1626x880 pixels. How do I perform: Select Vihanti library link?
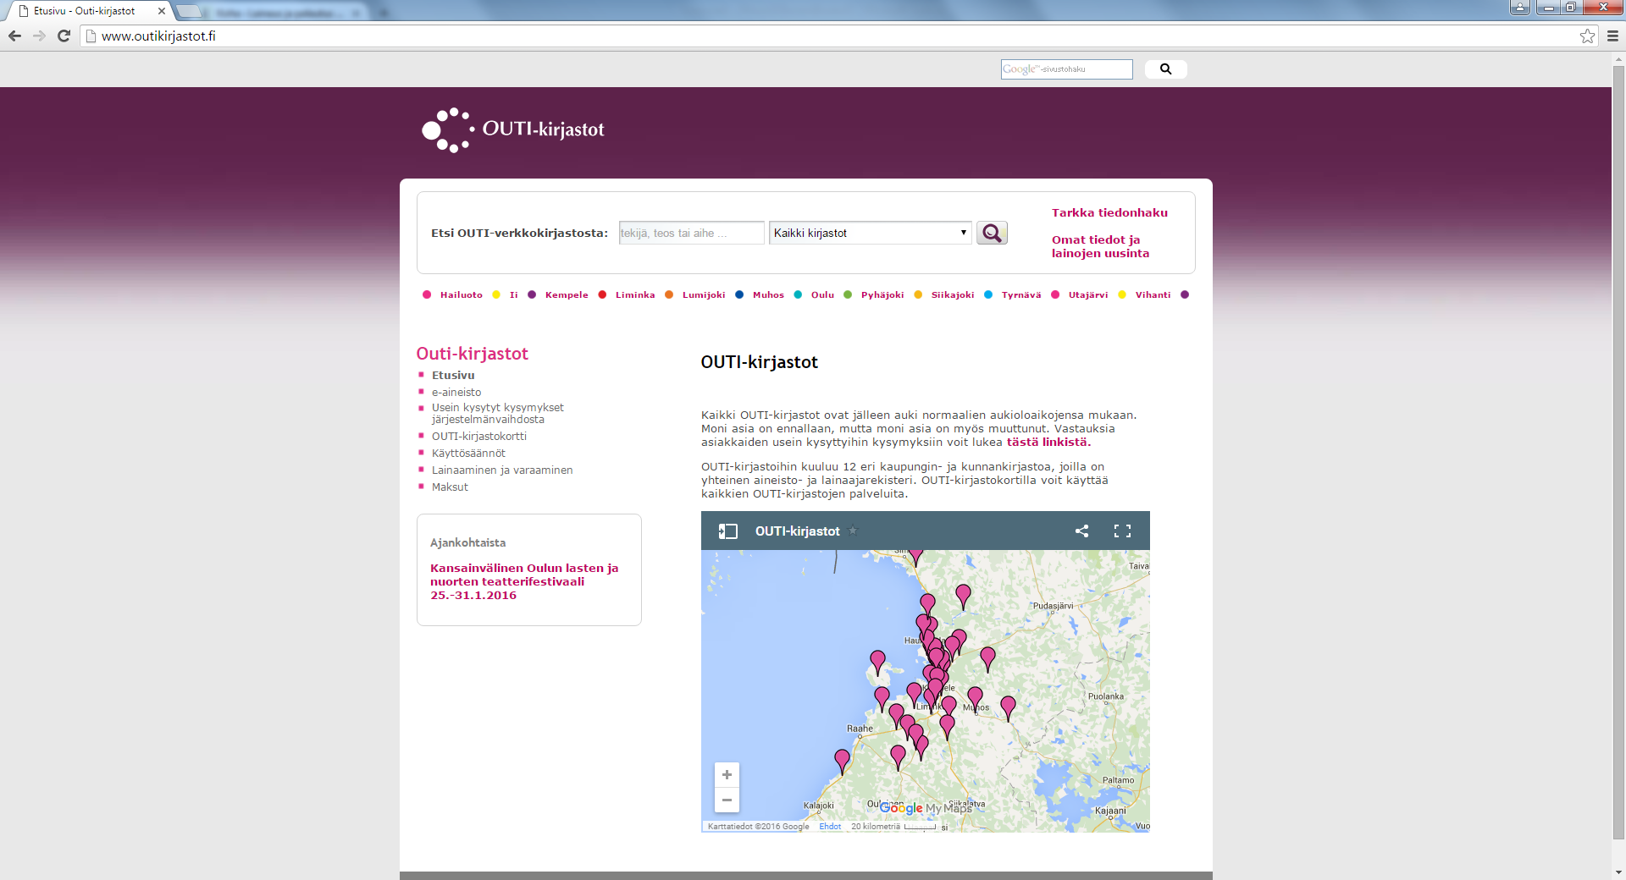[x=1153, y=294]
